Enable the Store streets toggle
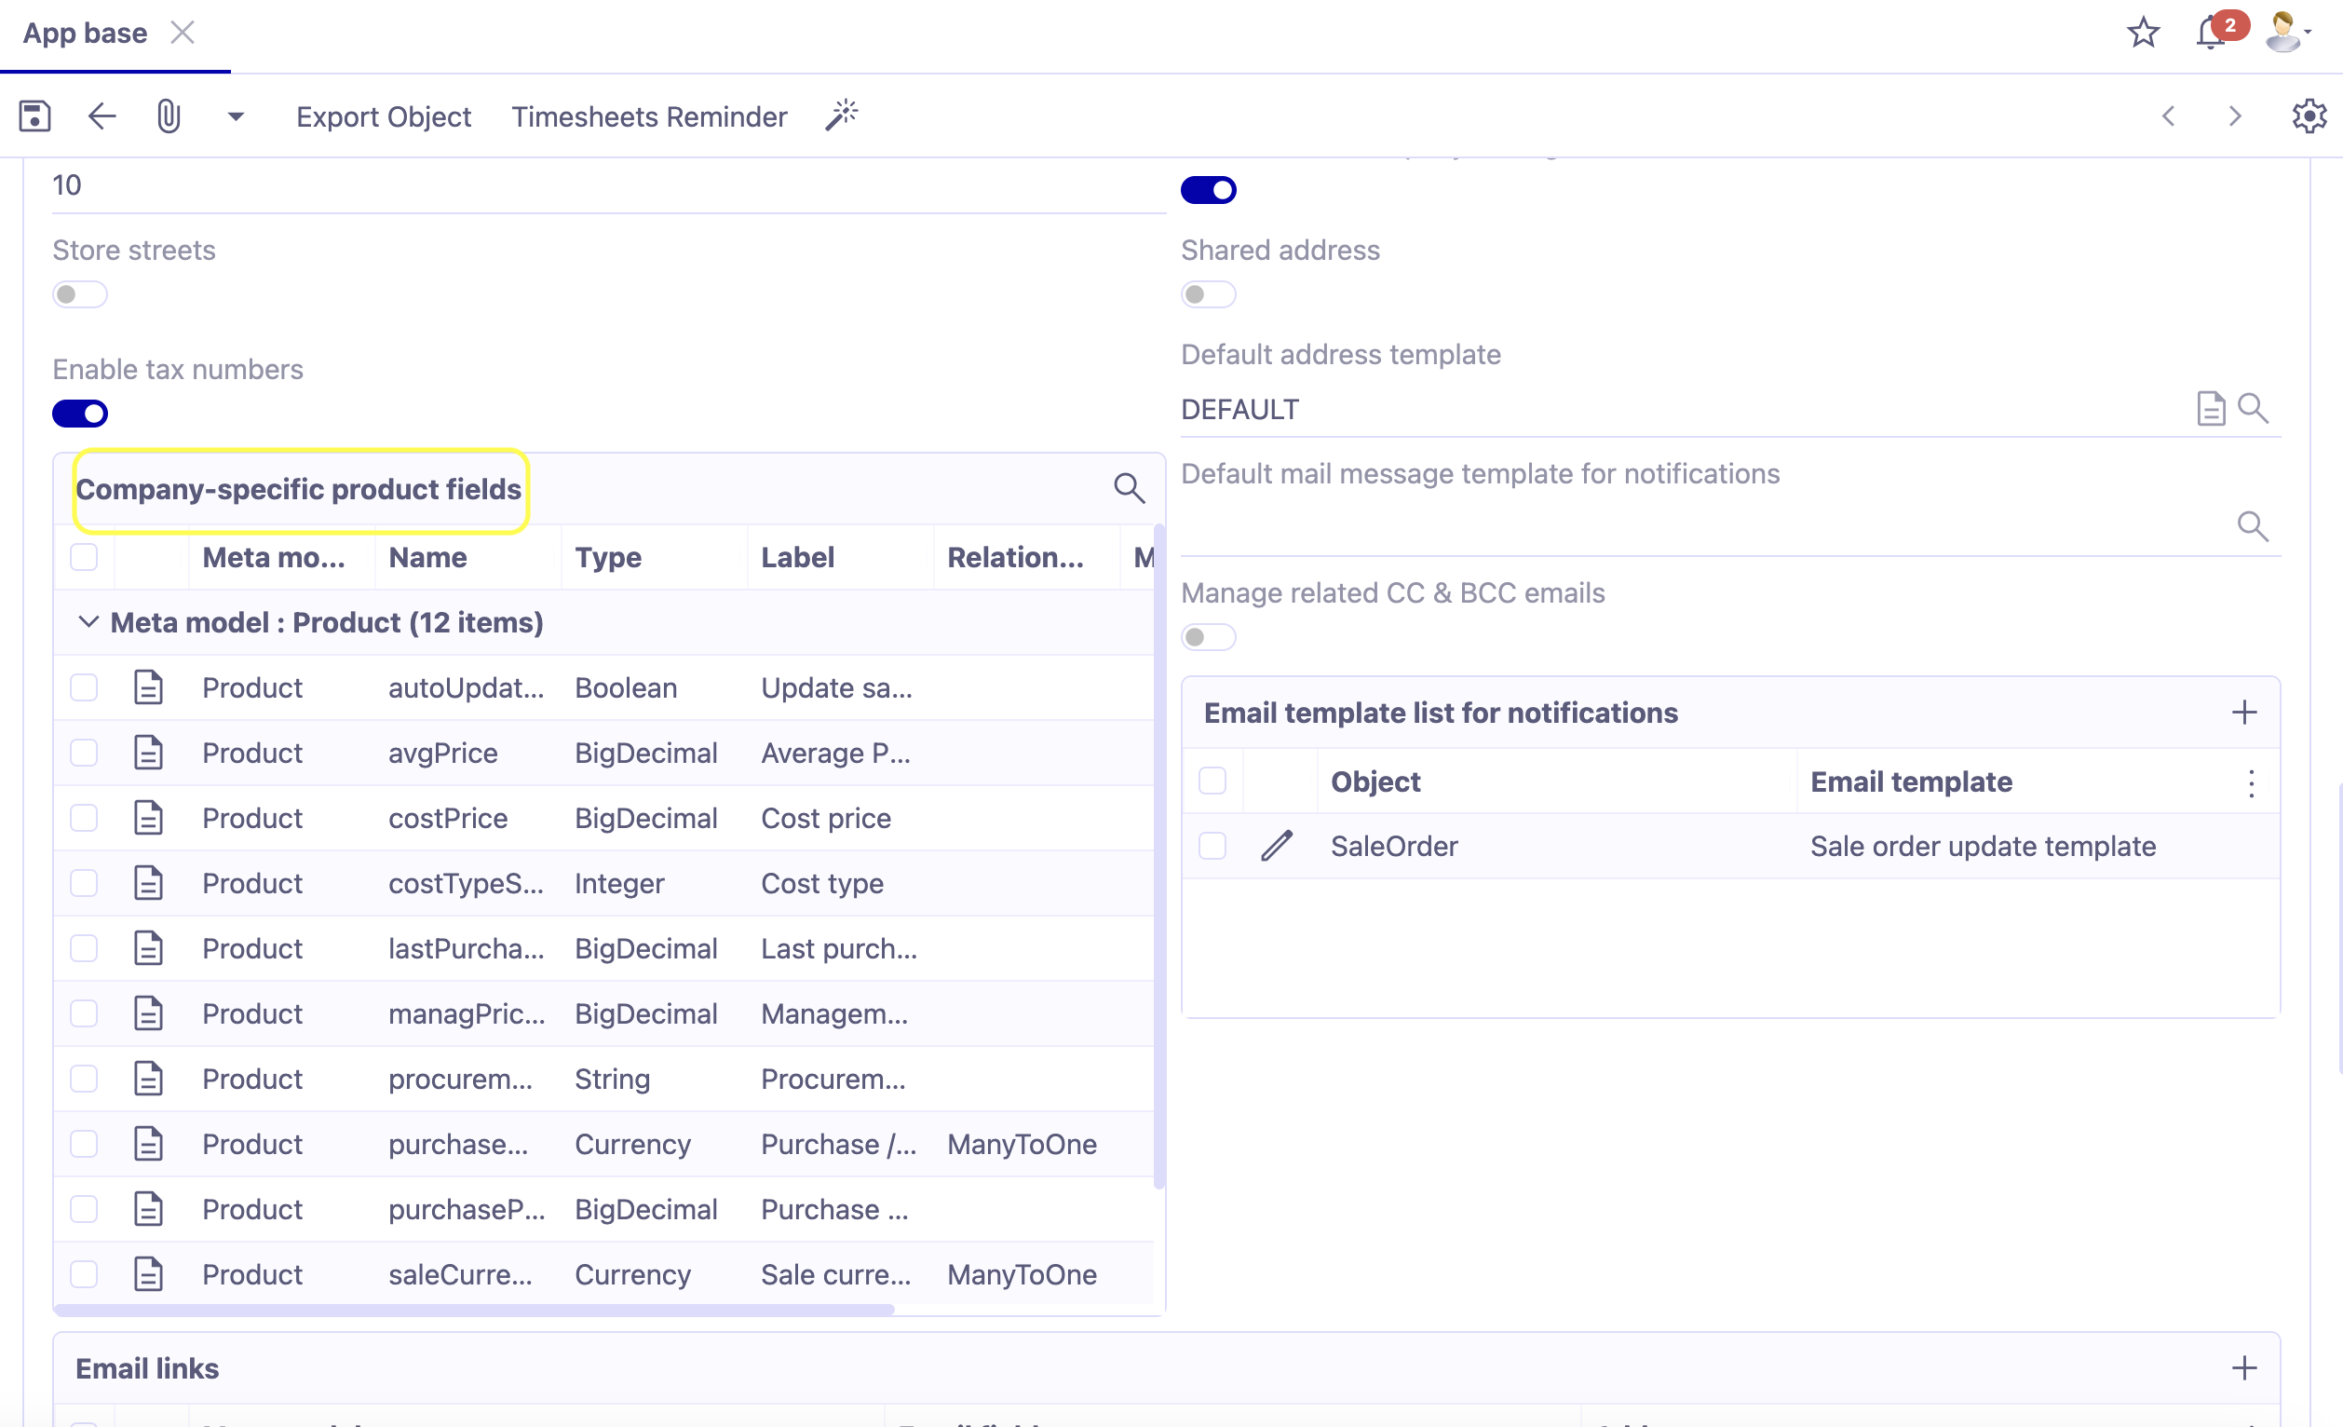This screenshot has height=1427, width=2343. click(80, 294)
